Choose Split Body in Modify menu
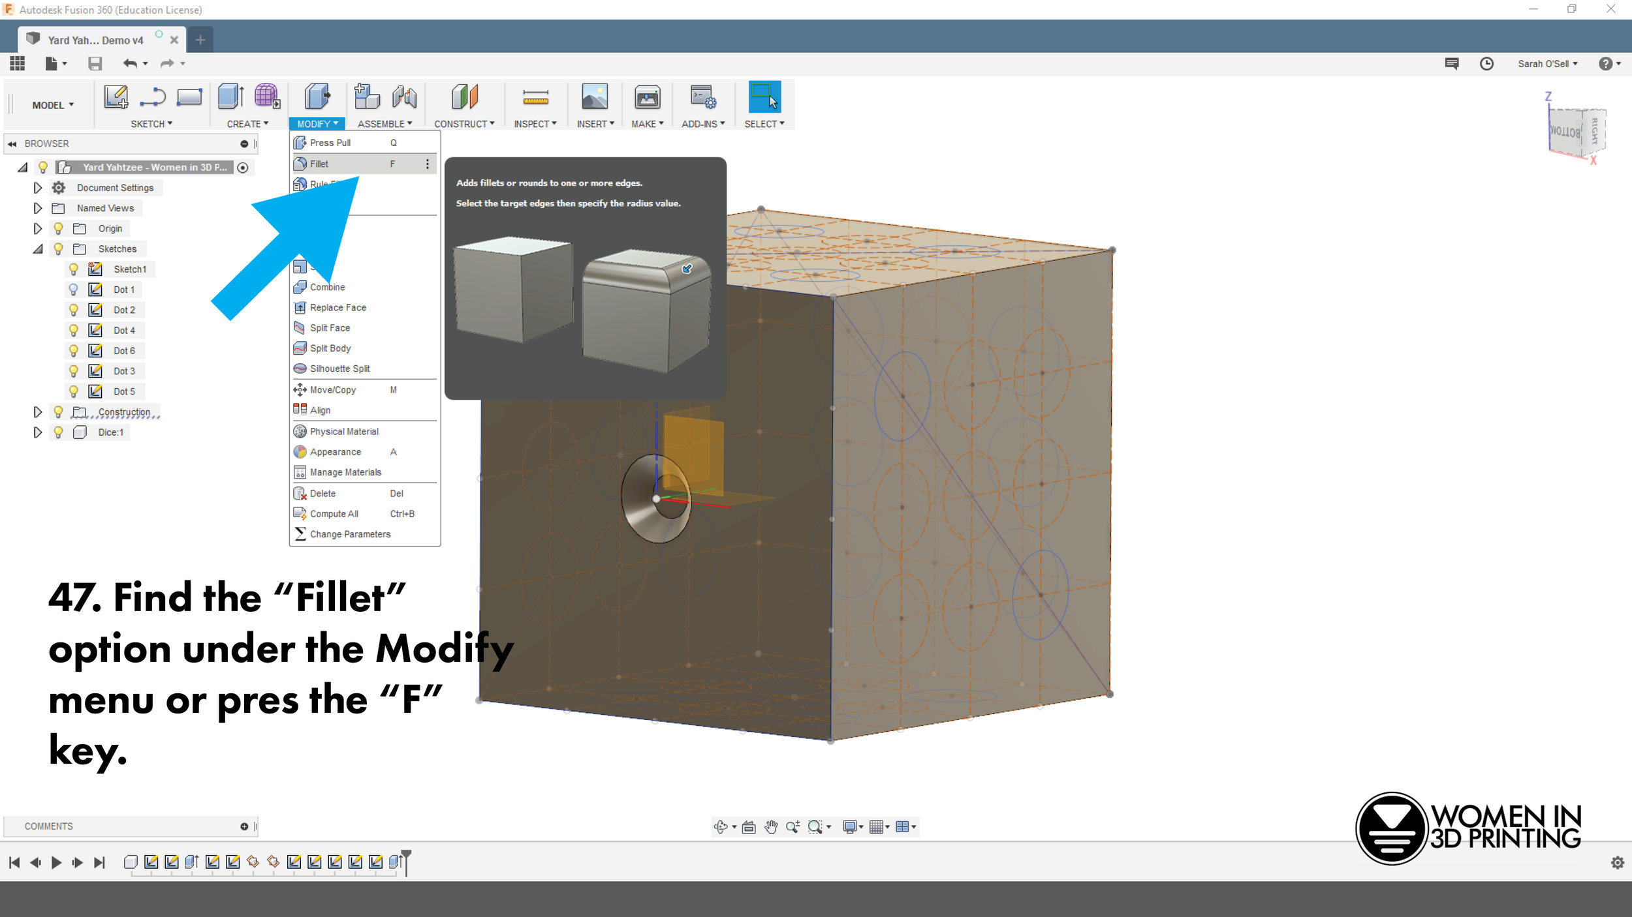Viewport: 1632px width, 917px height. pos(363,348)
